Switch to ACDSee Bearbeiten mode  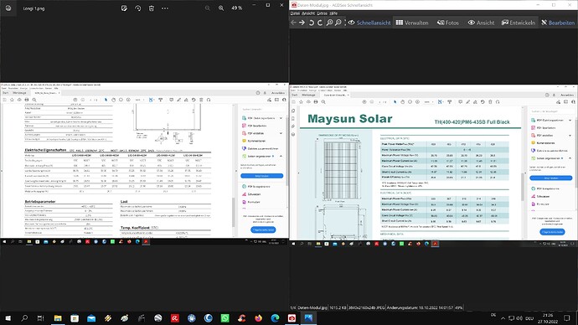coord(558,23)
